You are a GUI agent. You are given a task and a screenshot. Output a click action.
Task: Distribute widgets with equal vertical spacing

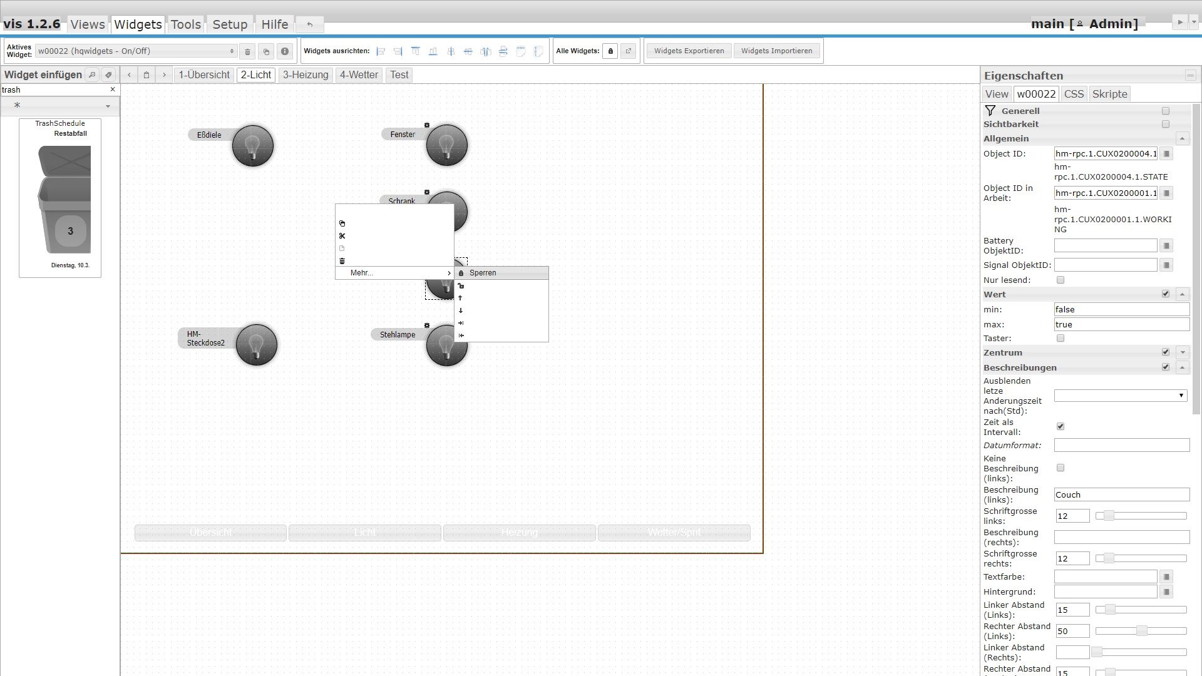pyautogui.click(x=503, y=51)
